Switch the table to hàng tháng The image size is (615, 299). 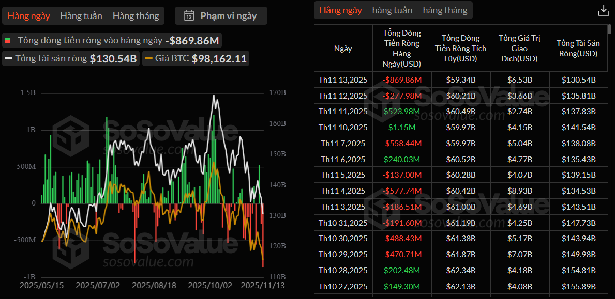[445, 10]
